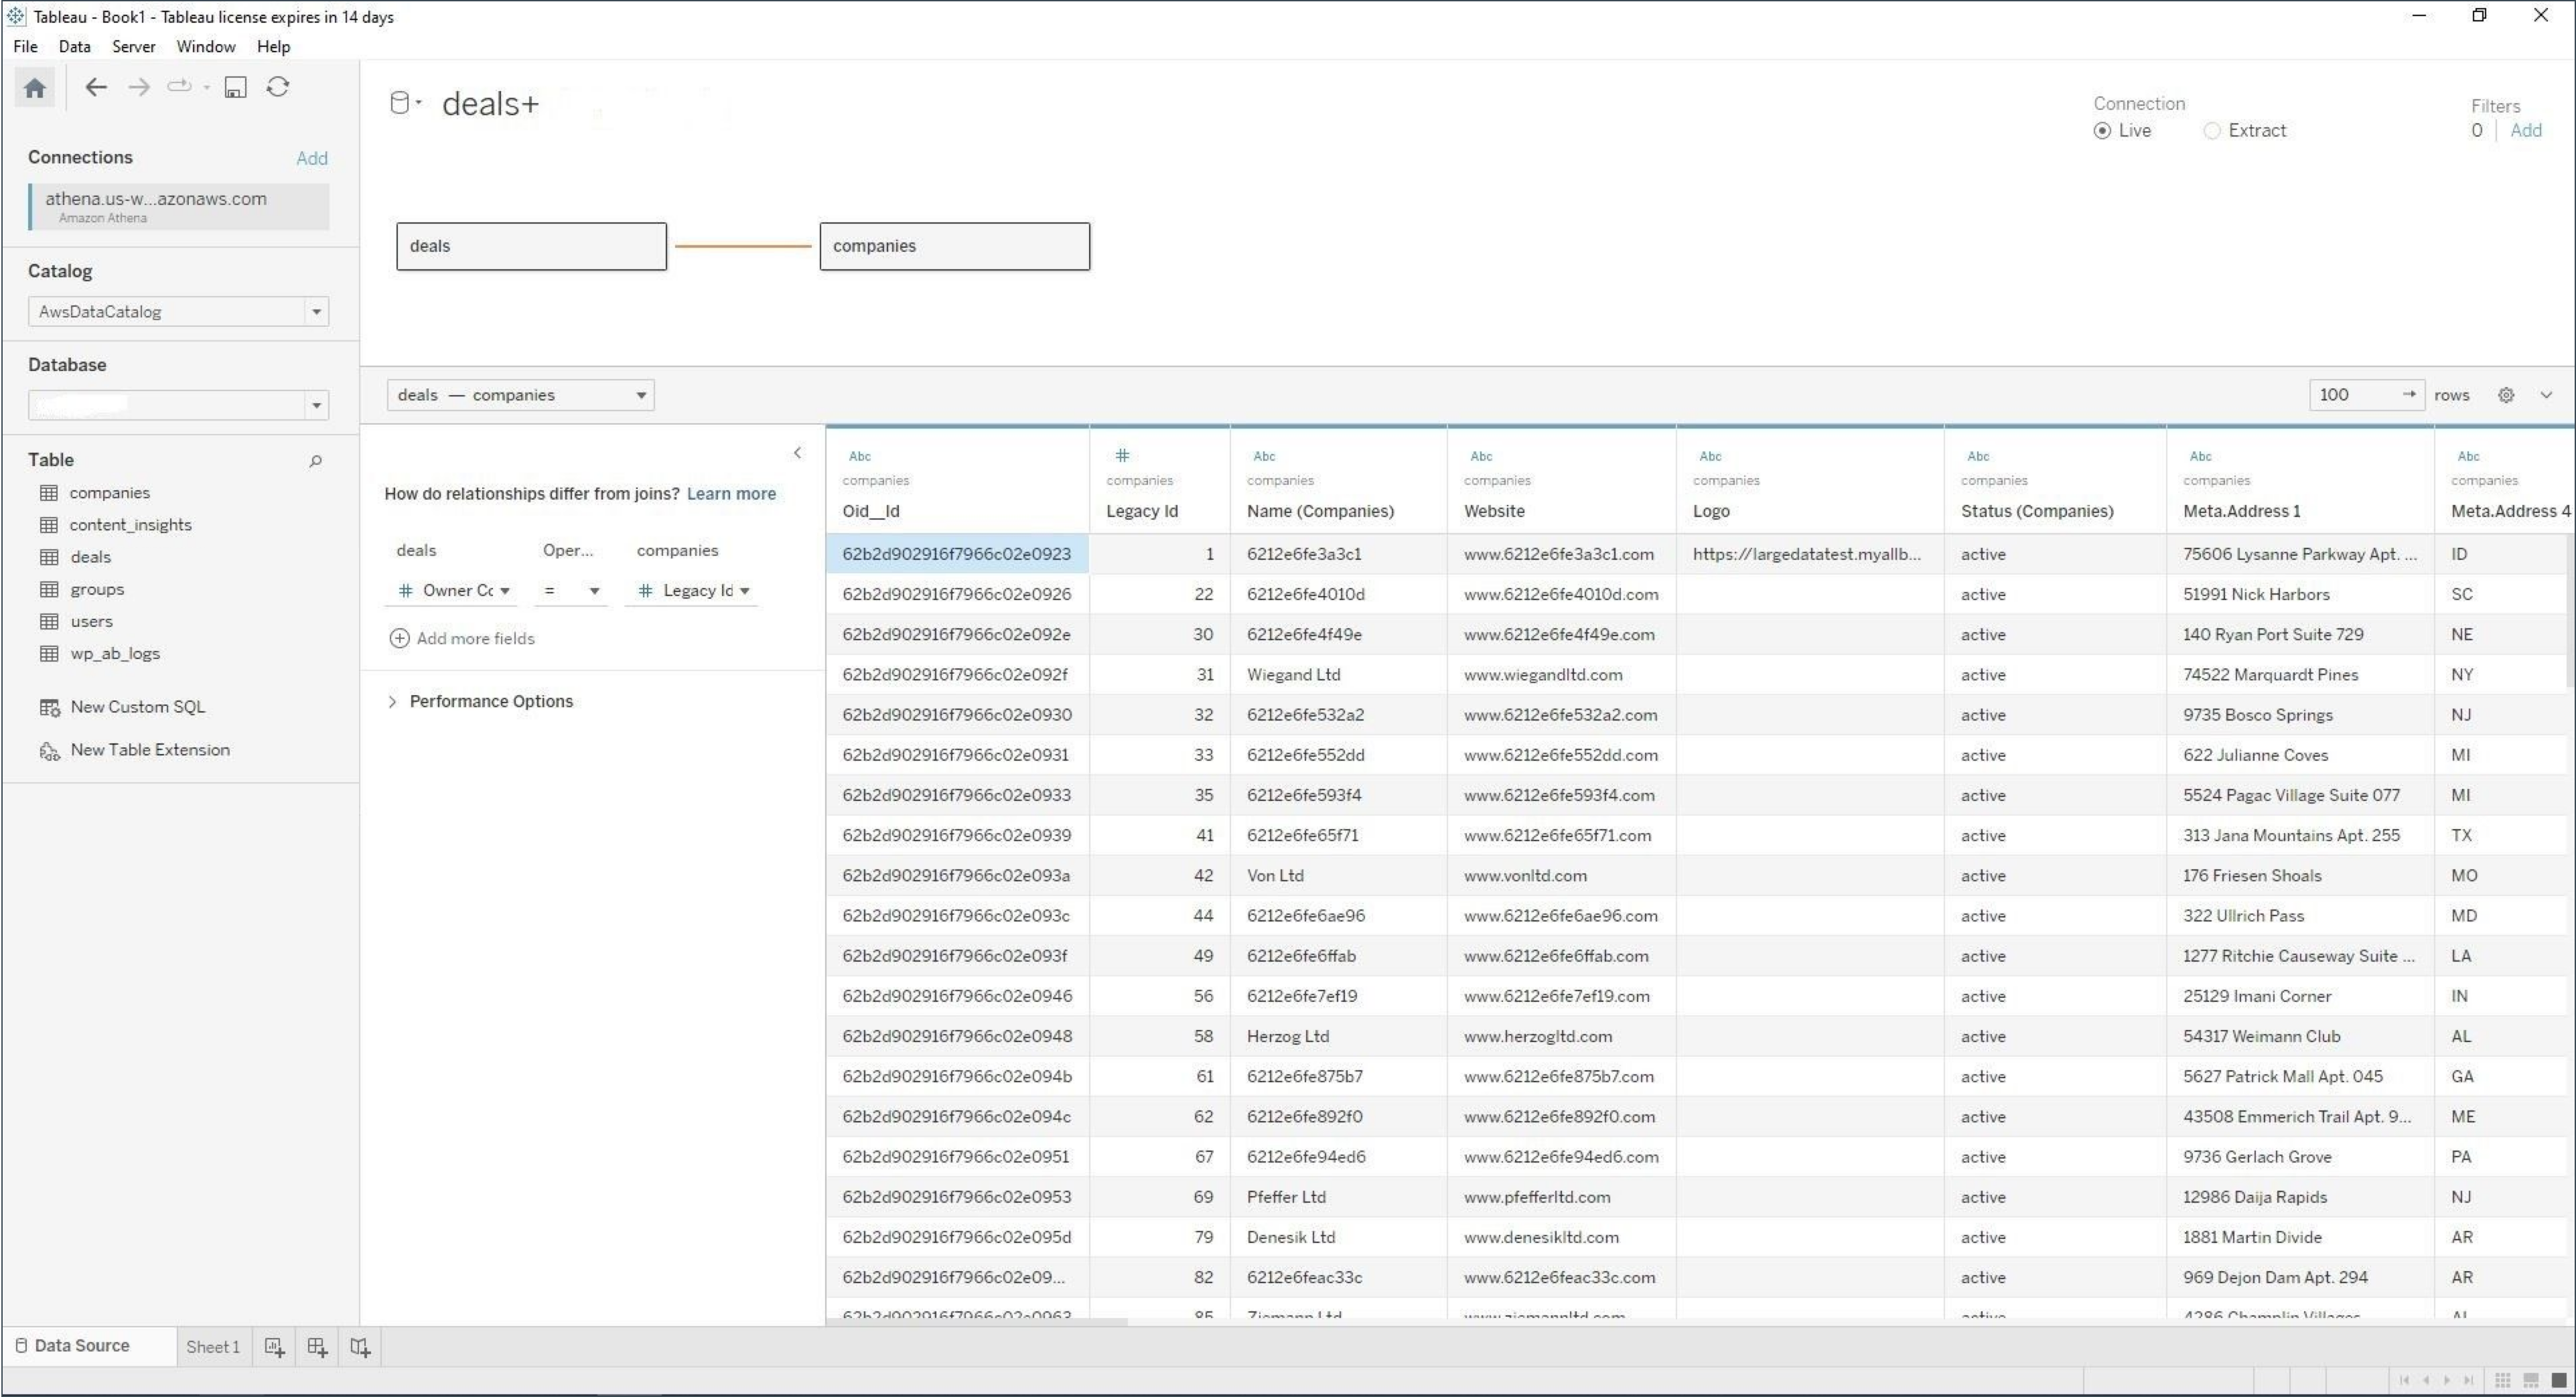Viewport: 2576px width, 1397px height.
Task: Open the Window menu
Action: click(x=205, y=46)
